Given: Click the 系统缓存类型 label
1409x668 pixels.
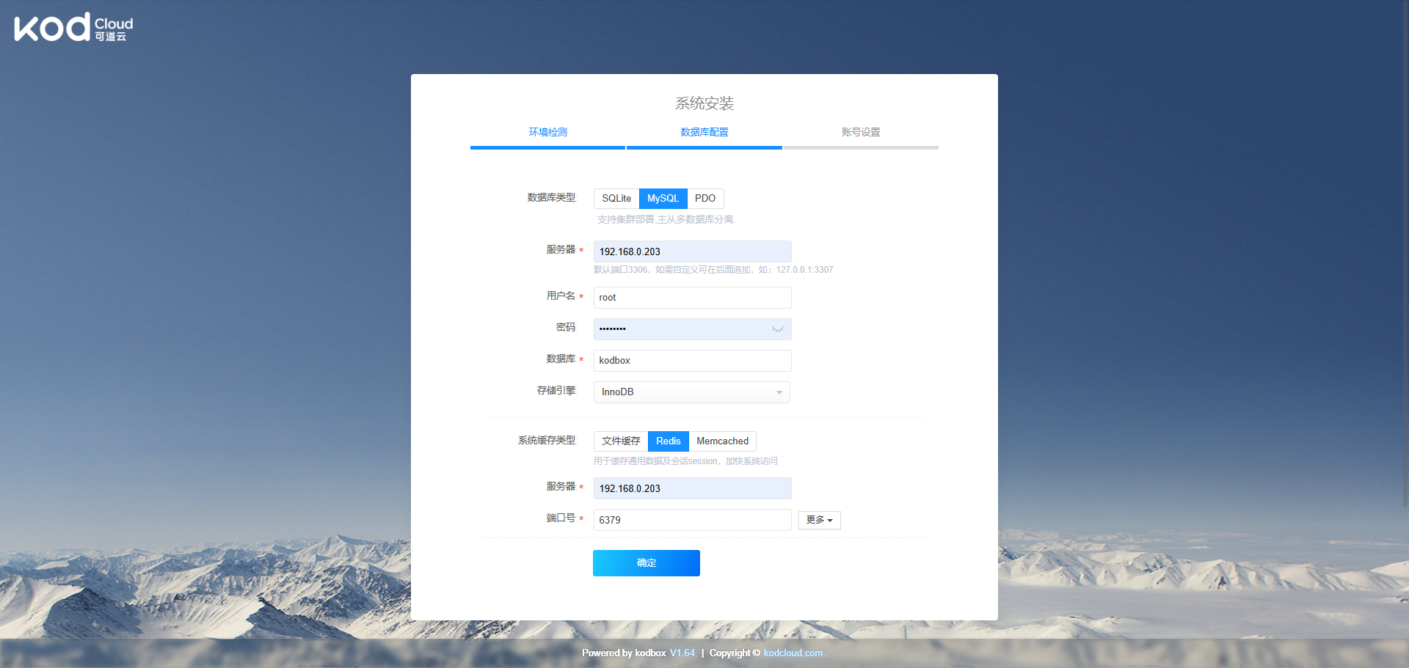Looking at the screenshot, I should click(x=547, y=441).
